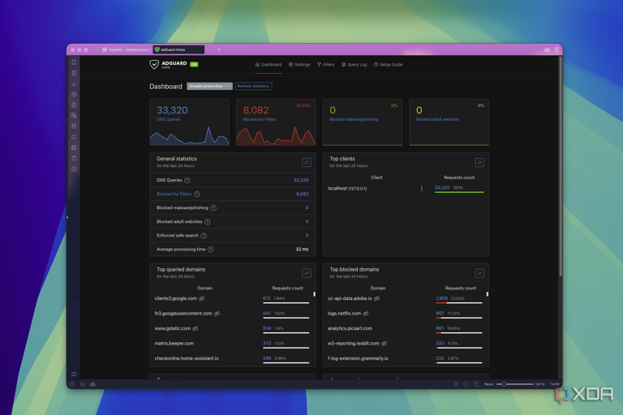Open the Disable protection duration dropdown arrow
The width and height of the screenshot is (623, 415).
[229, 86]
